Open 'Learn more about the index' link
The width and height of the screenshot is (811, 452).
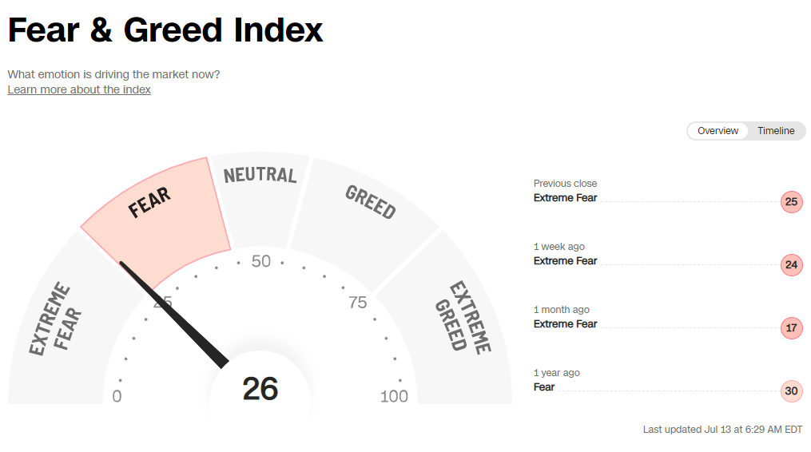(x=79, y=89)
